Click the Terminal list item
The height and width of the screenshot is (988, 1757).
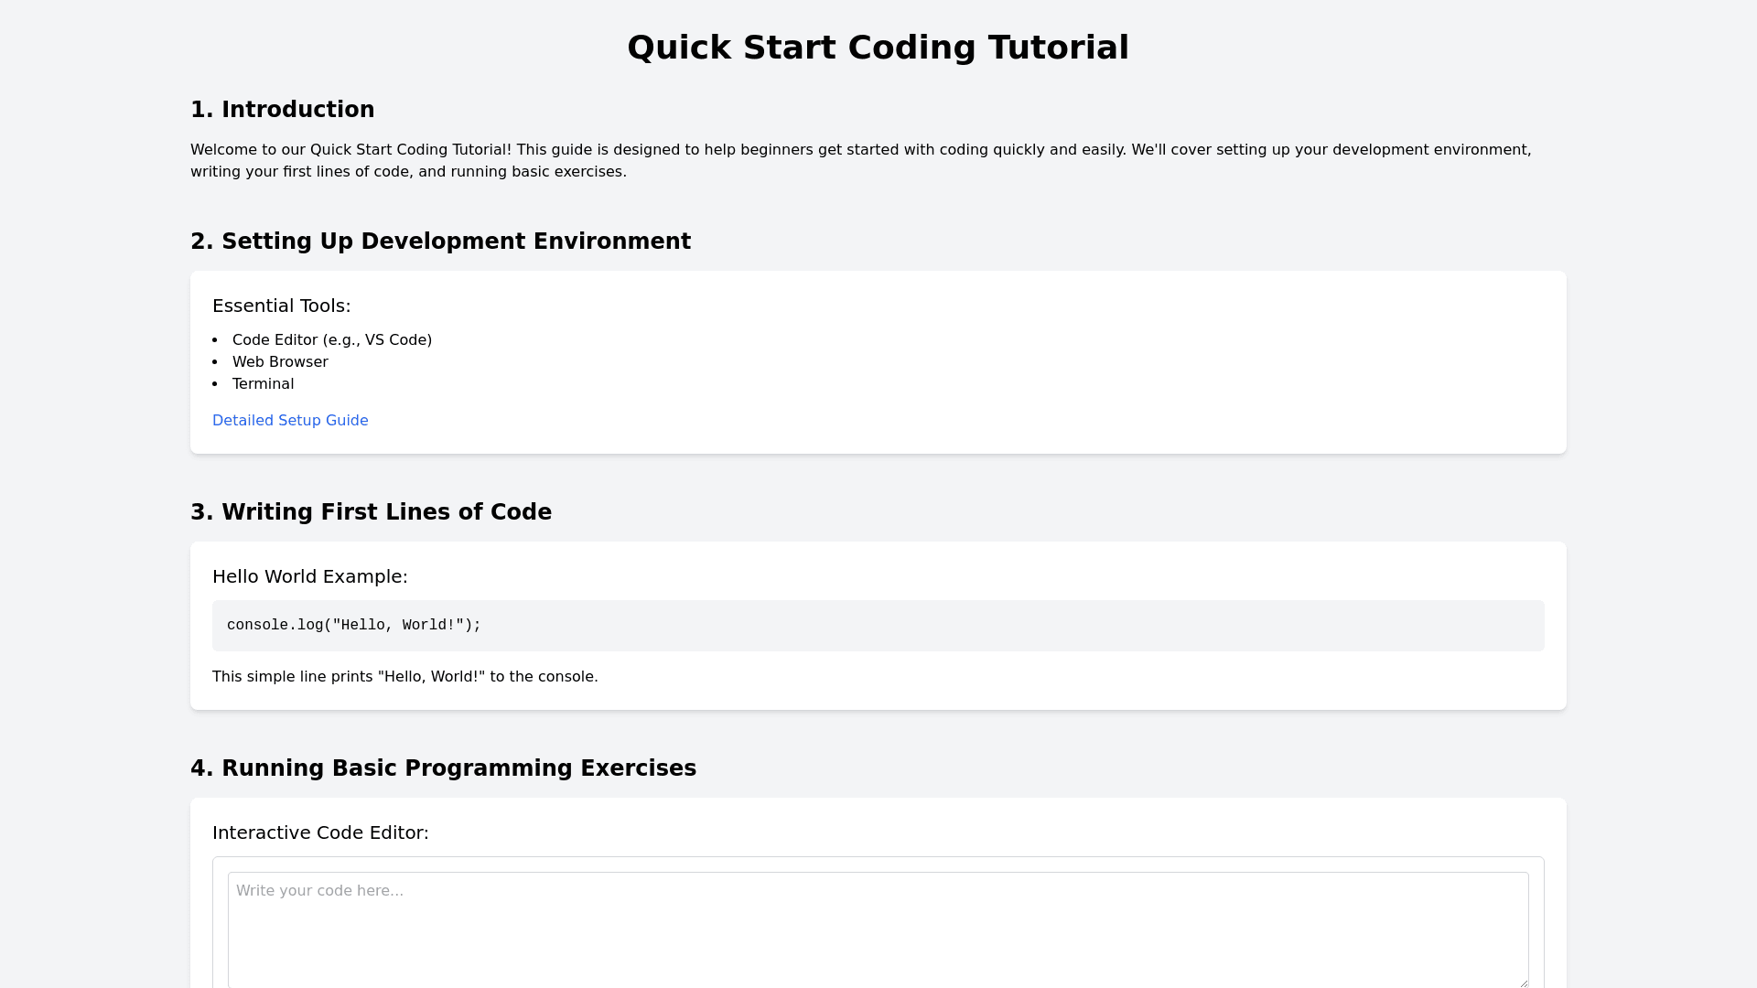pyautogui.click(x=263, y=384)
